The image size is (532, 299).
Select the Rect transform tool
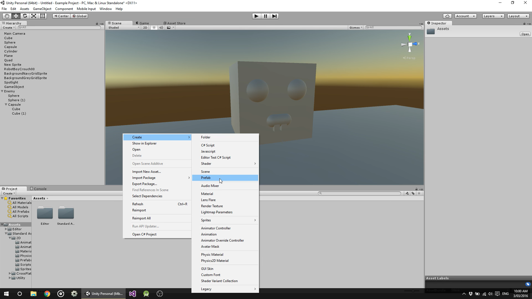[42, 16]
